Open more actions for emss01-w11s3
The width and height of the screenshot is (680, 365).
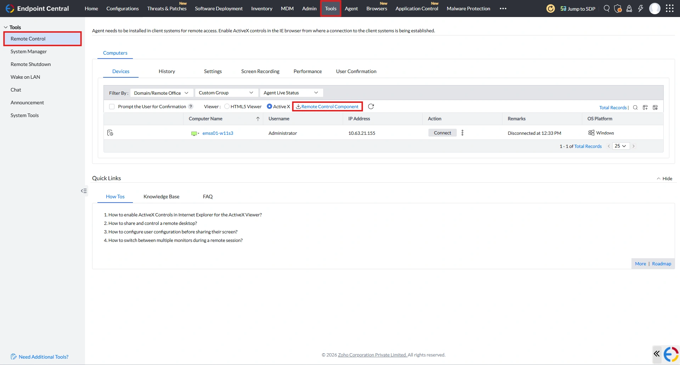point(462,133)
